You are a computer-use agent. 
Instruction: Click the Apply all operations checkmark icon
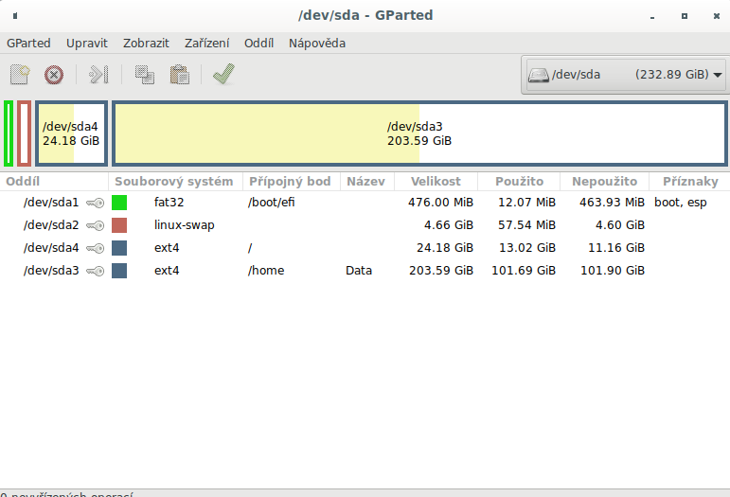[224, 75]
